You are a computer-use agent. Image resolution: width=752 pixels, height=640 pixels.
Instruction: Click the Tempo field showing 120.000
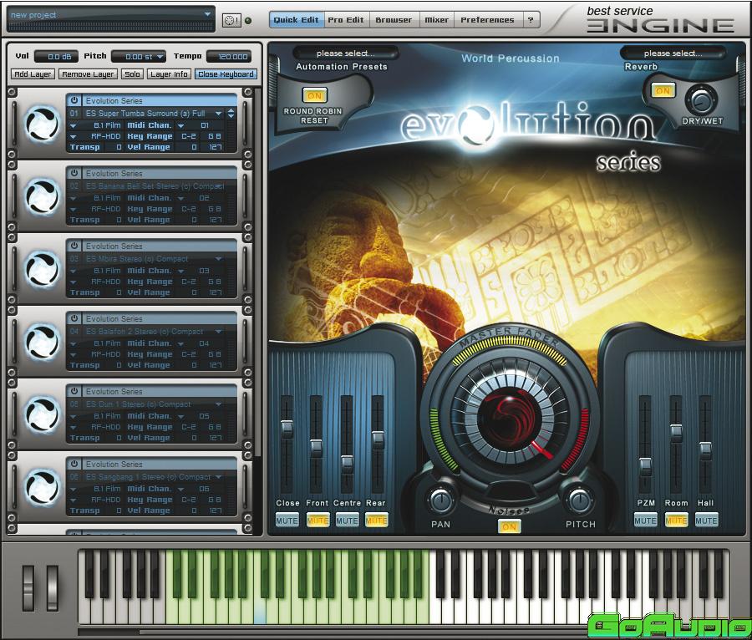(x=229, y=57)
